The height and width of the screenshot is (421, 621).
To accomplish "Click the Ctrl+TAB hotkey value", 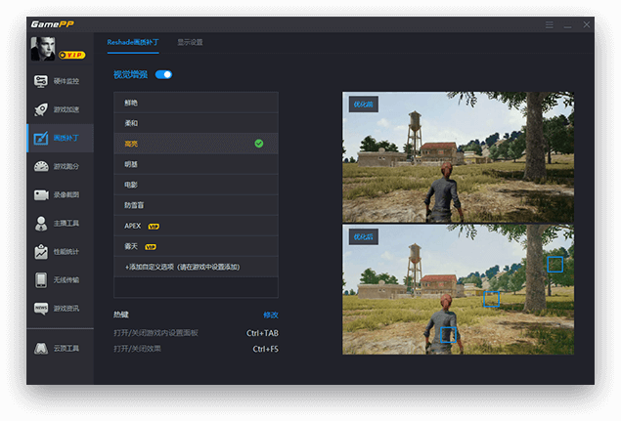I will pos(262,333).
